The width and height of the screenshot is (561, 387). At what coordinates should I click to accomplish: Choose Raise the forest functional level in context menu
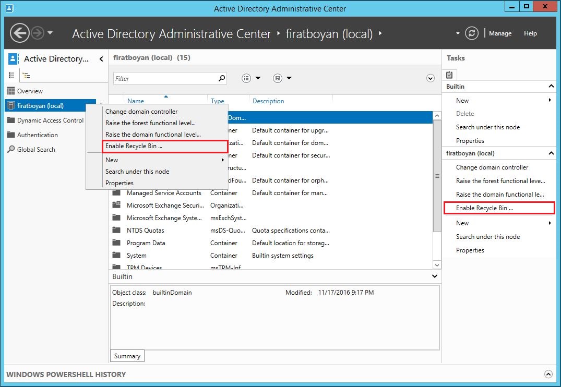150,123
